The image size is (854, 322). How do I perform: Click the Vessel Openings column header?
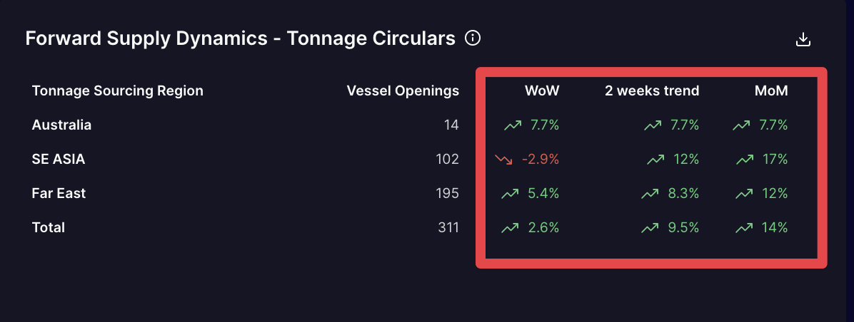(403, 90)
